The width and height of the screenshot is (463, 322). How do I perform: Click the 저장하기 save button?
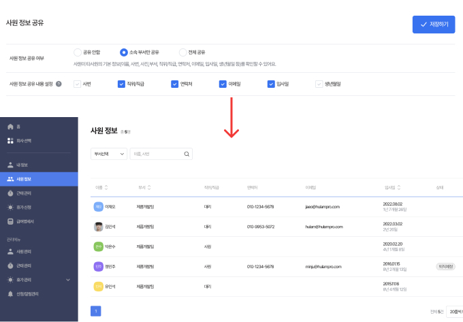(x=433, y=25)
